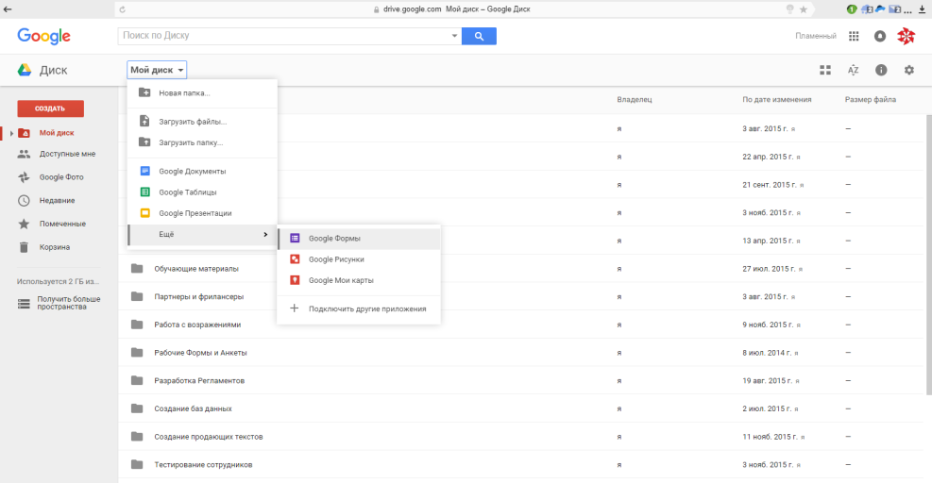Select Google Рисунки in submenu

coord(359,259)
